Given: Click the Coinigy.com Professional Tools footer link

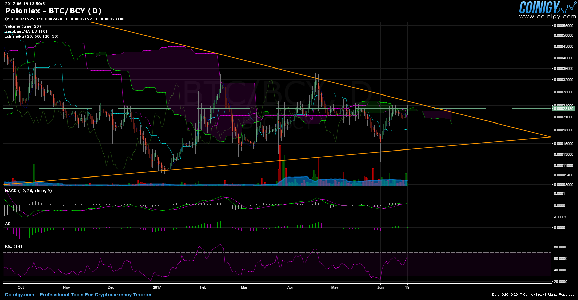Looking at the screenshot, I should (79, 295).
